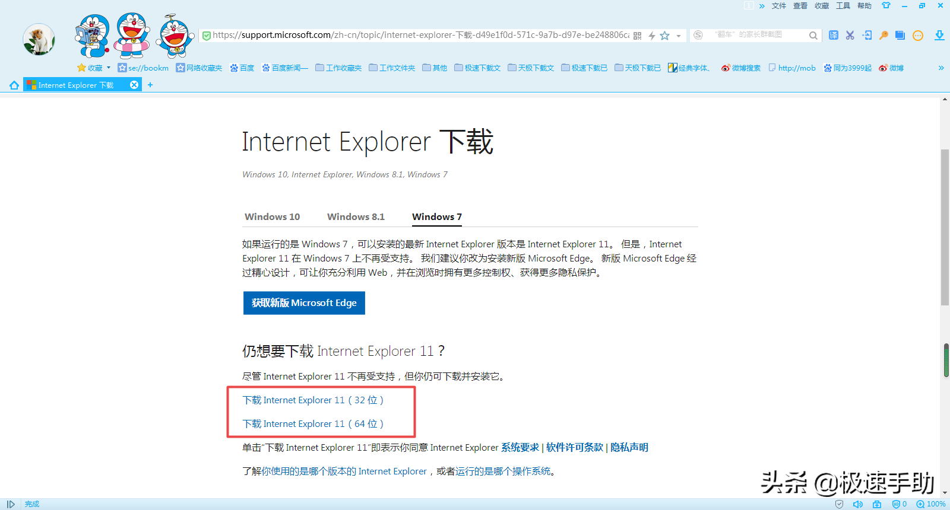Open the orange more-options circle icon
This screenshot has height=510, width=950.
tap(918, 36)
